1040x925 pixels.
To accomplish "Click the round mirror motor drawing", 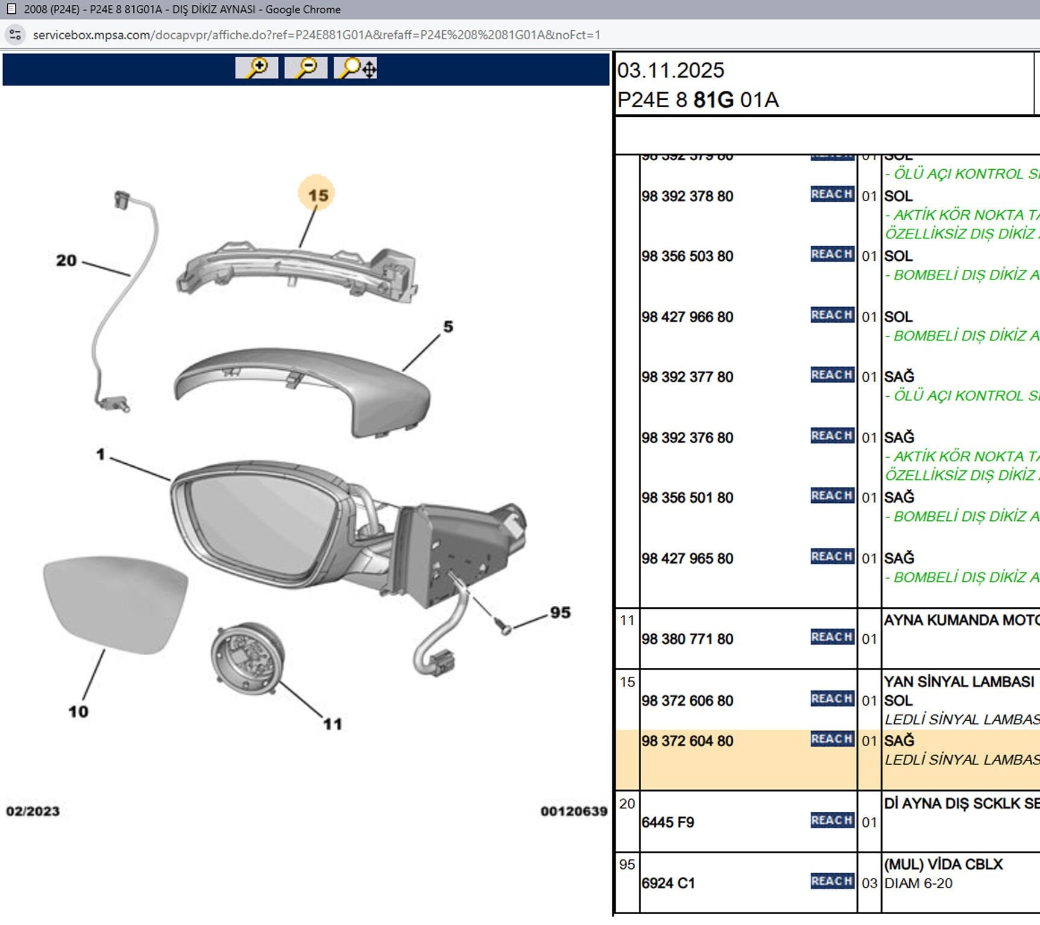I will (248, 658).
